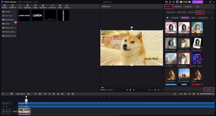Adjust the timeline zoom slider
The image size is (216, 116).
[205, 94]
